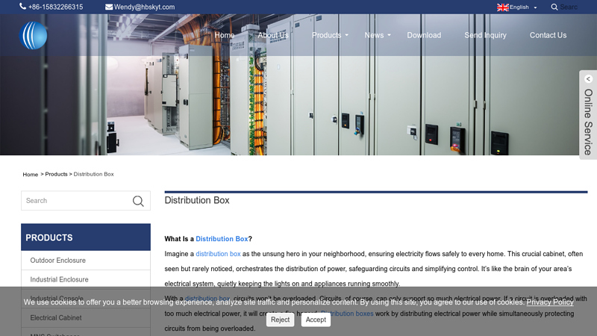Open Send Inquiry page
Viewport: 597px width, 336px height.
coord(485,35)
